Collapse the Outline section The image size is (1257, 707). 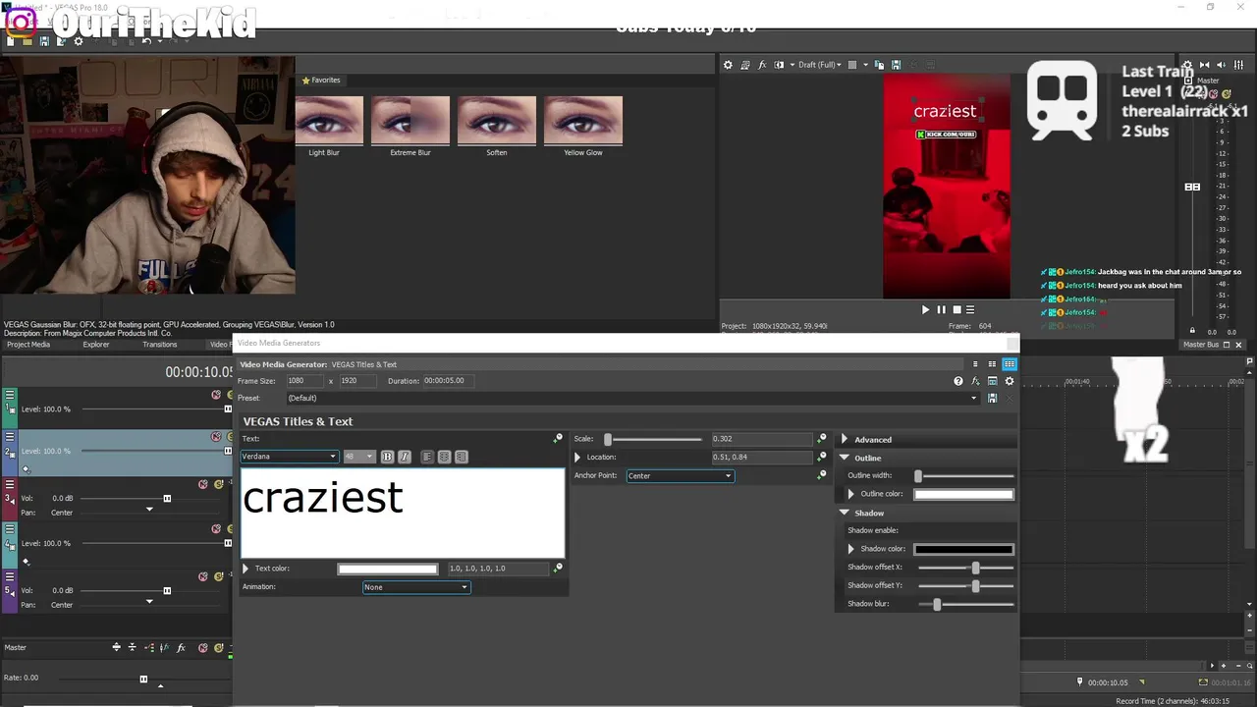tap(845, 458)
